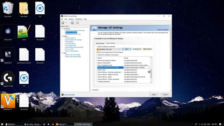The image size is (224, 126).
Task: Open the System Information link
Action: [x=69, y=95]
